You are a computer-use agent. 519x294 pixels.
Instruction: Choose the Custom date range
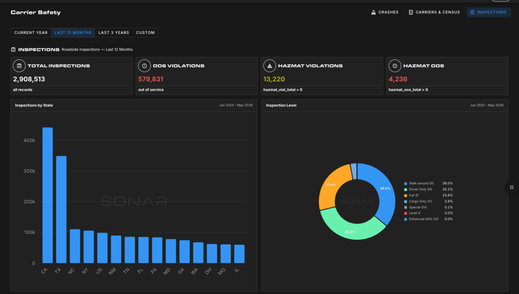pos(145,33)
